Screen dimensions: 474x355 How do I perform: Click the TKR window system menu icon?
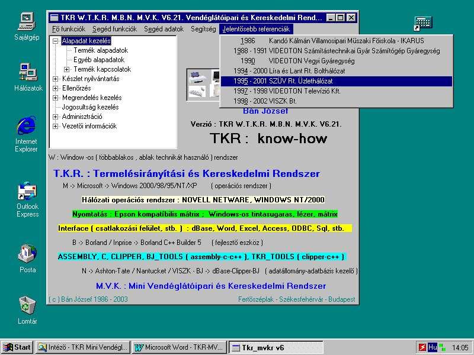[x=54, y=18]
